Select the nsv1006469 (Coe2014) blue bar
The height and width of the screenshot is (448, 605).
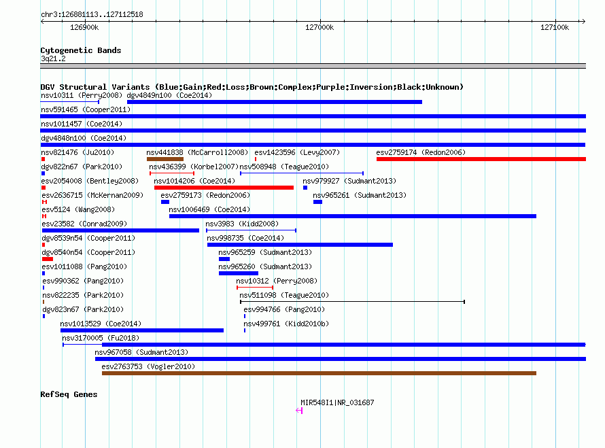tap(353, 216)
